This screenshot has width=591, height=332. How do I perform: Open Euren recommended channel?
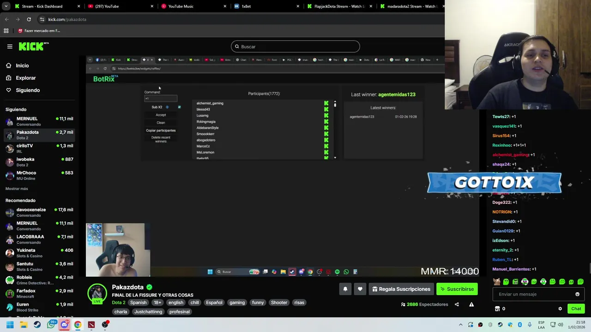(39, 307)
